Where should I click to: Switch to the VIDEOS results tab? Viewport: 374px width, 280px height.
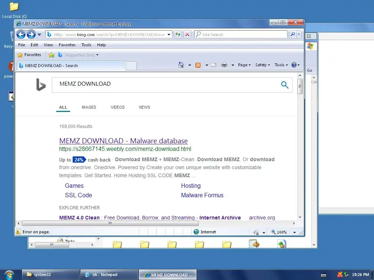tap(117, 108)
